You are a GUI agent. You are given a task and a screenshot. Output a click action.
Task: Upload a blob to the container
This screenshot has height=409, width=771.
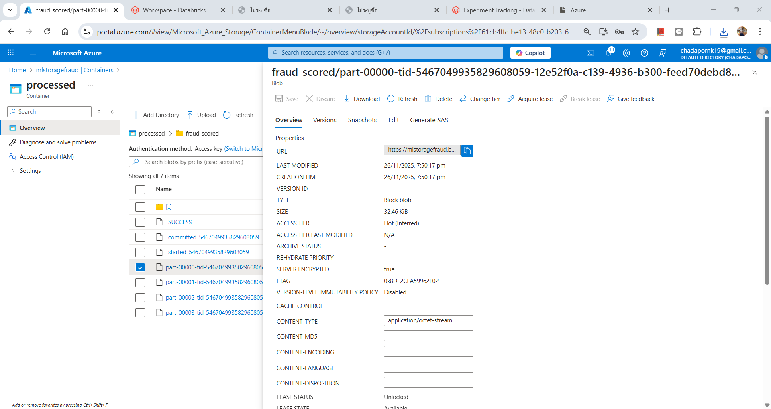click(x=201, y=115)
